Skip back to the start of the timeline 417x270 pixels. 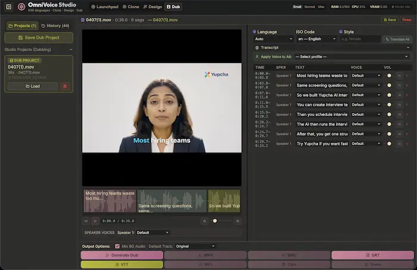click(86, 221)
